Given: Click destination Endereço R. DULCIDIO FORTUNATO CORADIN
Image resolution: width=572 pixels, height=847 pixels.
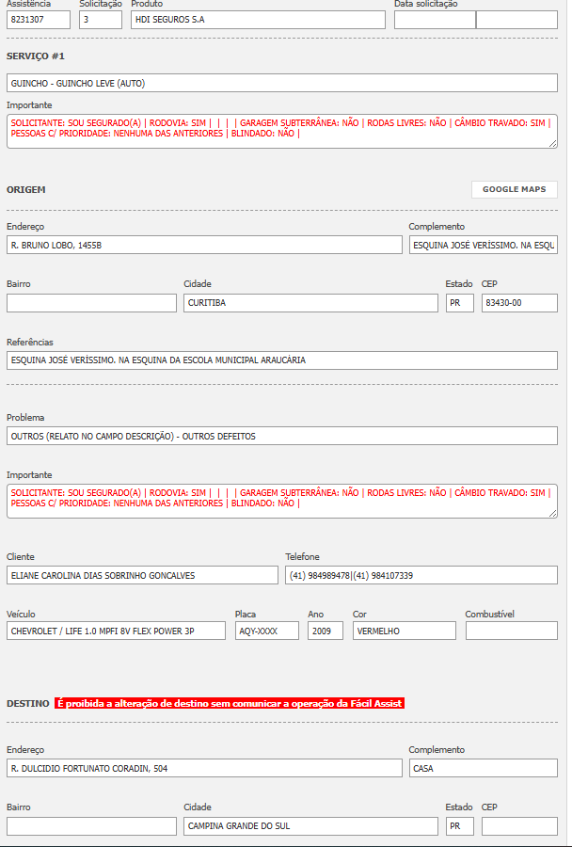Looking at the screenshot, I should 204,768.
